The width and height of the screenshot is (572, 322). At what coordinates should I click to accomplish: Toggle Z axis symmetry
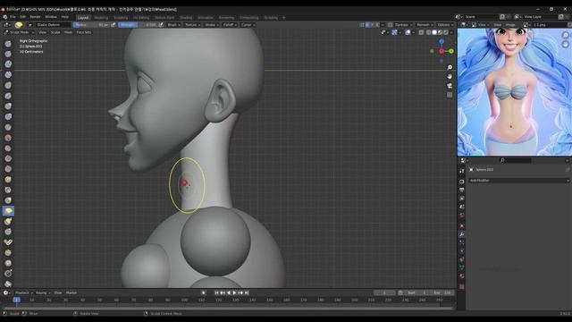(x=377, y=25)
